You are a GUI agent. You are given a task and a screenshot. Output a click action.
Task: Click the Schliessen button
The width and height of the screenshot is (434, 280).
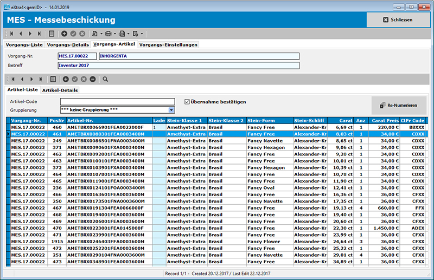click(x=398, y=20)
